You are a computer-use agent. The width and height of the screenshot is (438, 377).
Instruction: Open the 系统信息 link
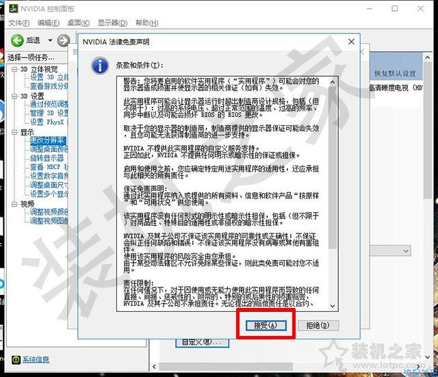(36, 359)
